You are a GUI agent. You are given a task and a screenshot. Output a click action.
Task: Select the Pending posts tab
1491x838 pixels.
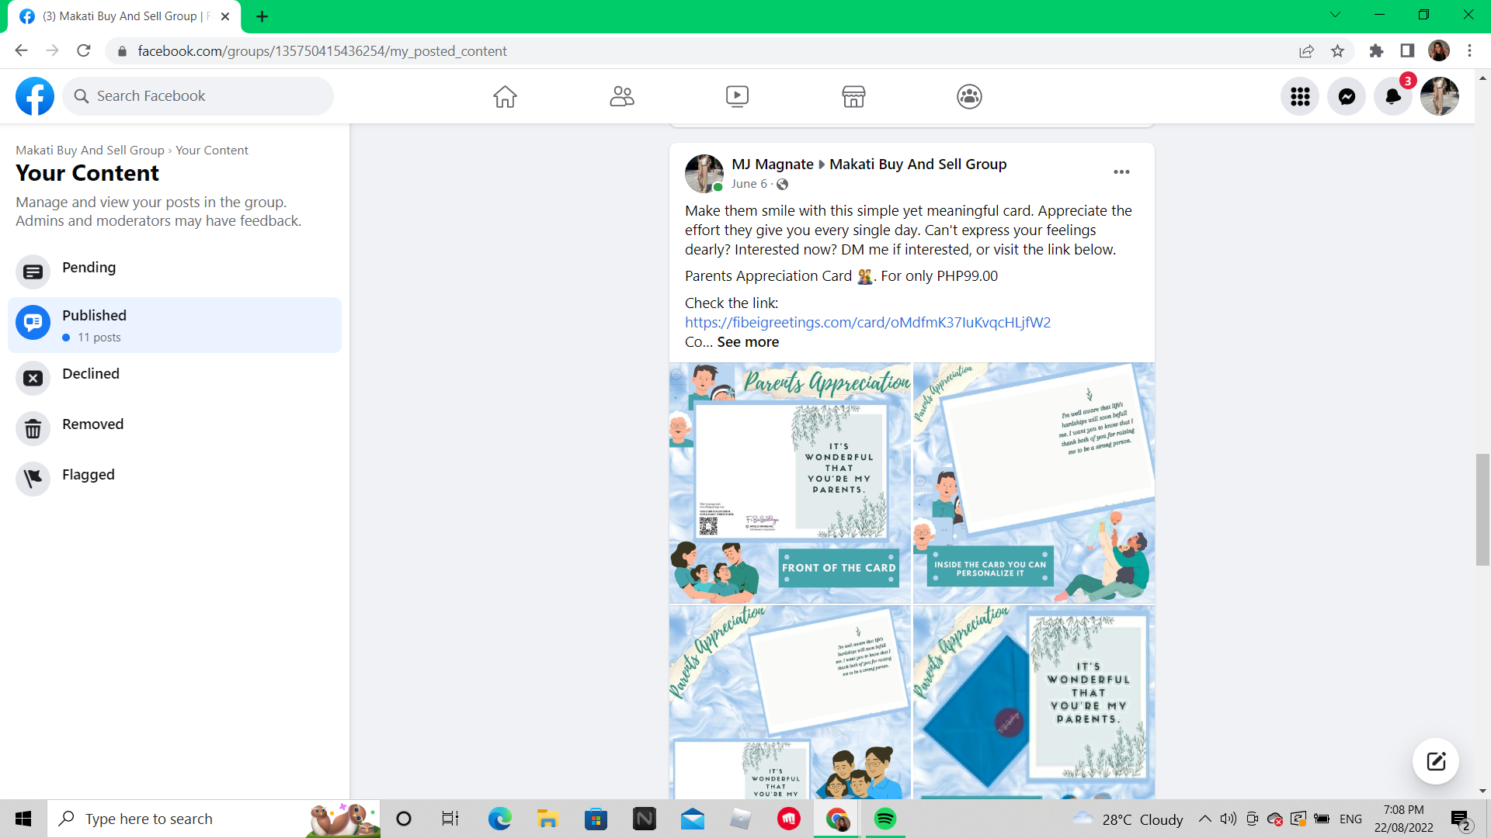[x=89, y=268]
